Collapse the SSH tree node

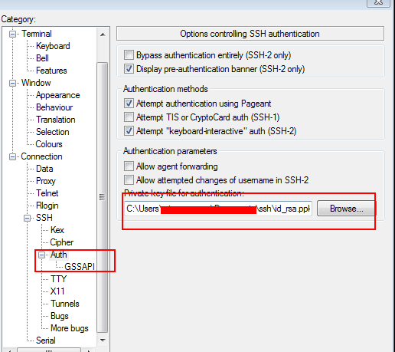point(27,218)
